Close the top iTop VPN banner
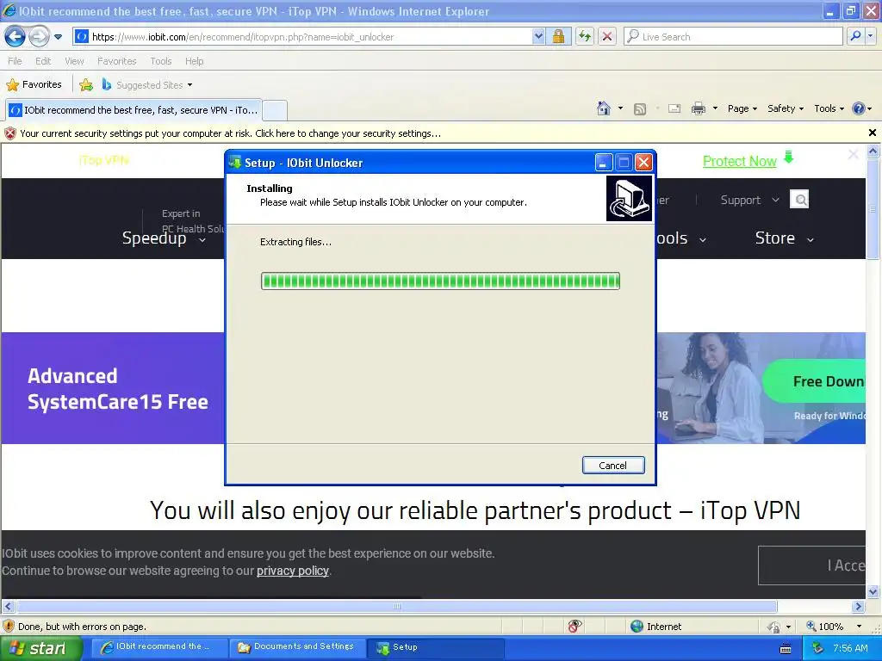The height and width of the screenshot is (661, 882). (854, 154)
